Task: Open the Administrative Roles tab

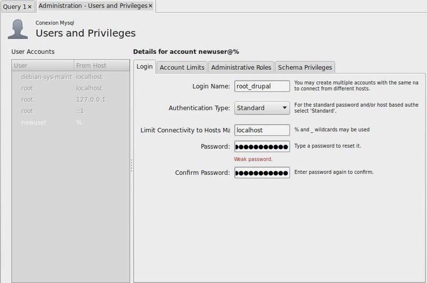Action: [241, 68]
